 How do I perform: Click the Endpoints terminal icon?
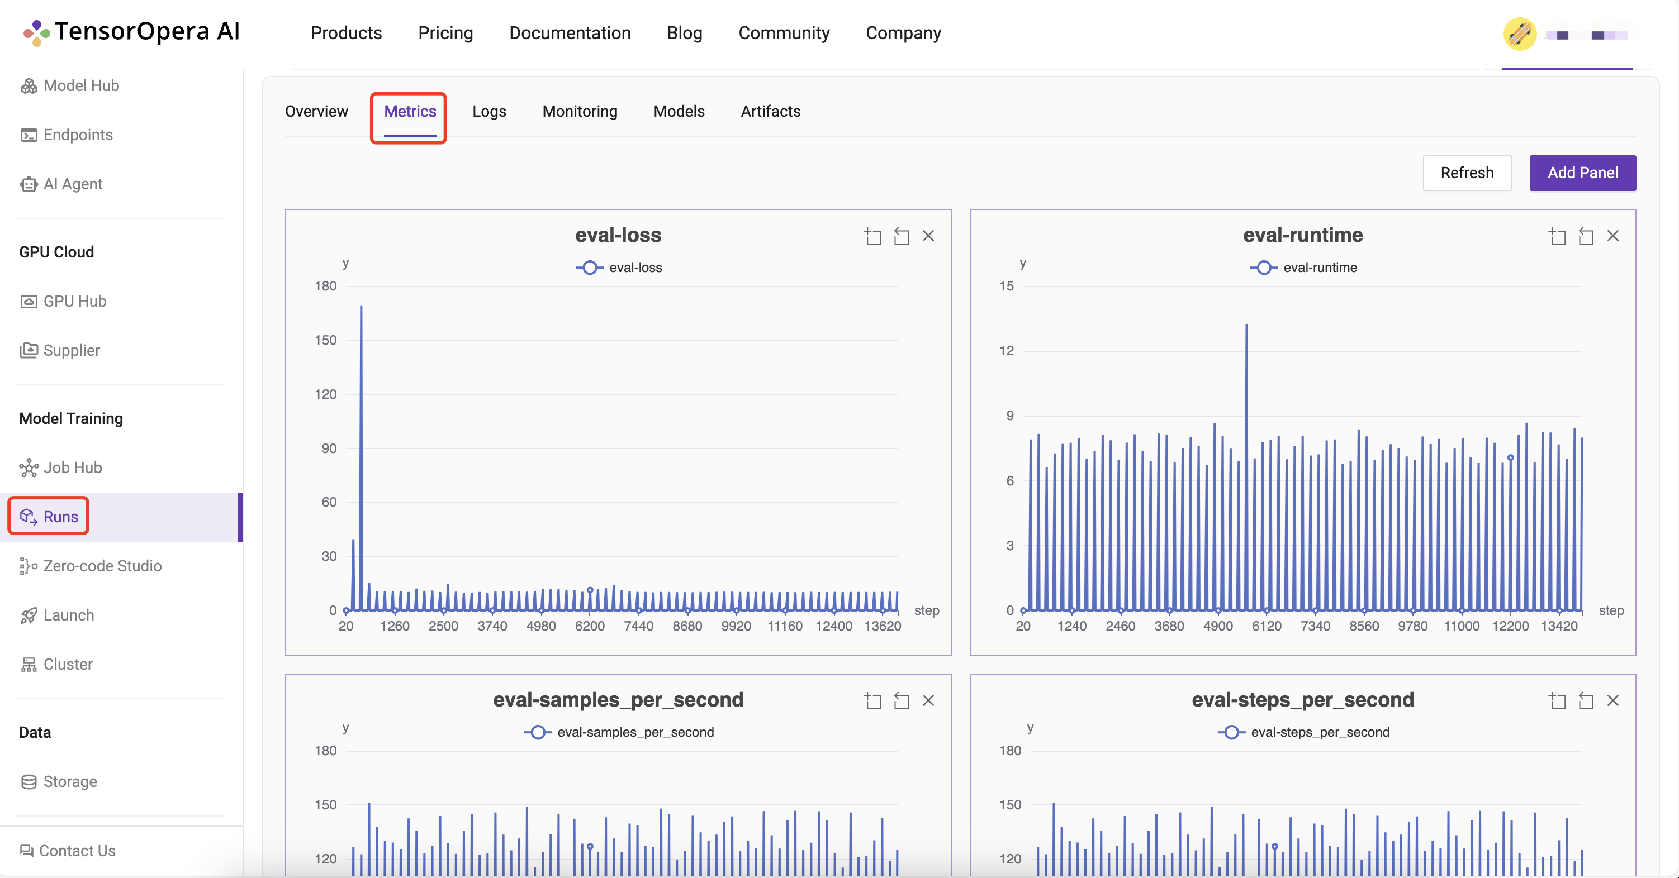[x=29, y=135]
